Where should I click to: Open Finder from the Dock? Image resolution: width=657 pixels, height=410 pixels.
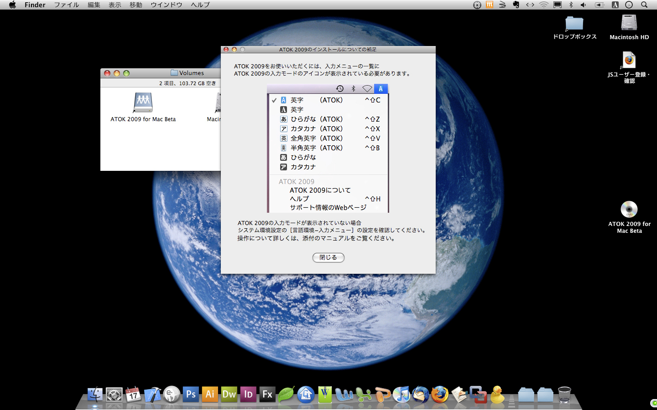(95, 395)
